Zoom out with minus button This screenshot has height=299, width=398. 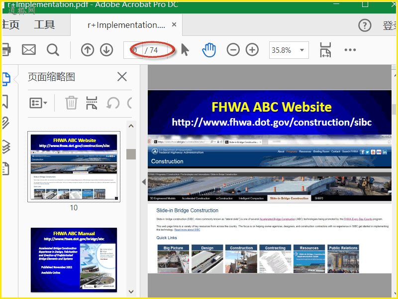pyautogui.click(x=233, y=50)
